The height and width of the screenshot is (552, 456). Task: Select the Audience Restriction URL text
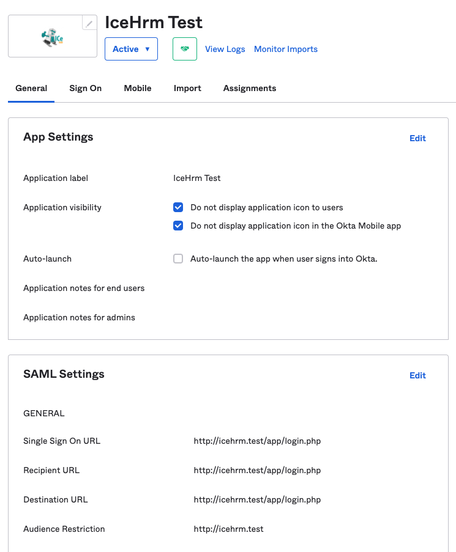[x=228, y=529]
